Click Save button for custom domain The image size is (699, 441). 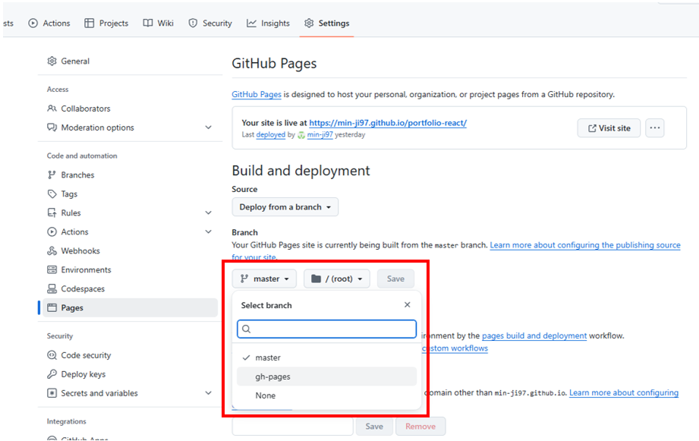(x=374, y=427)
